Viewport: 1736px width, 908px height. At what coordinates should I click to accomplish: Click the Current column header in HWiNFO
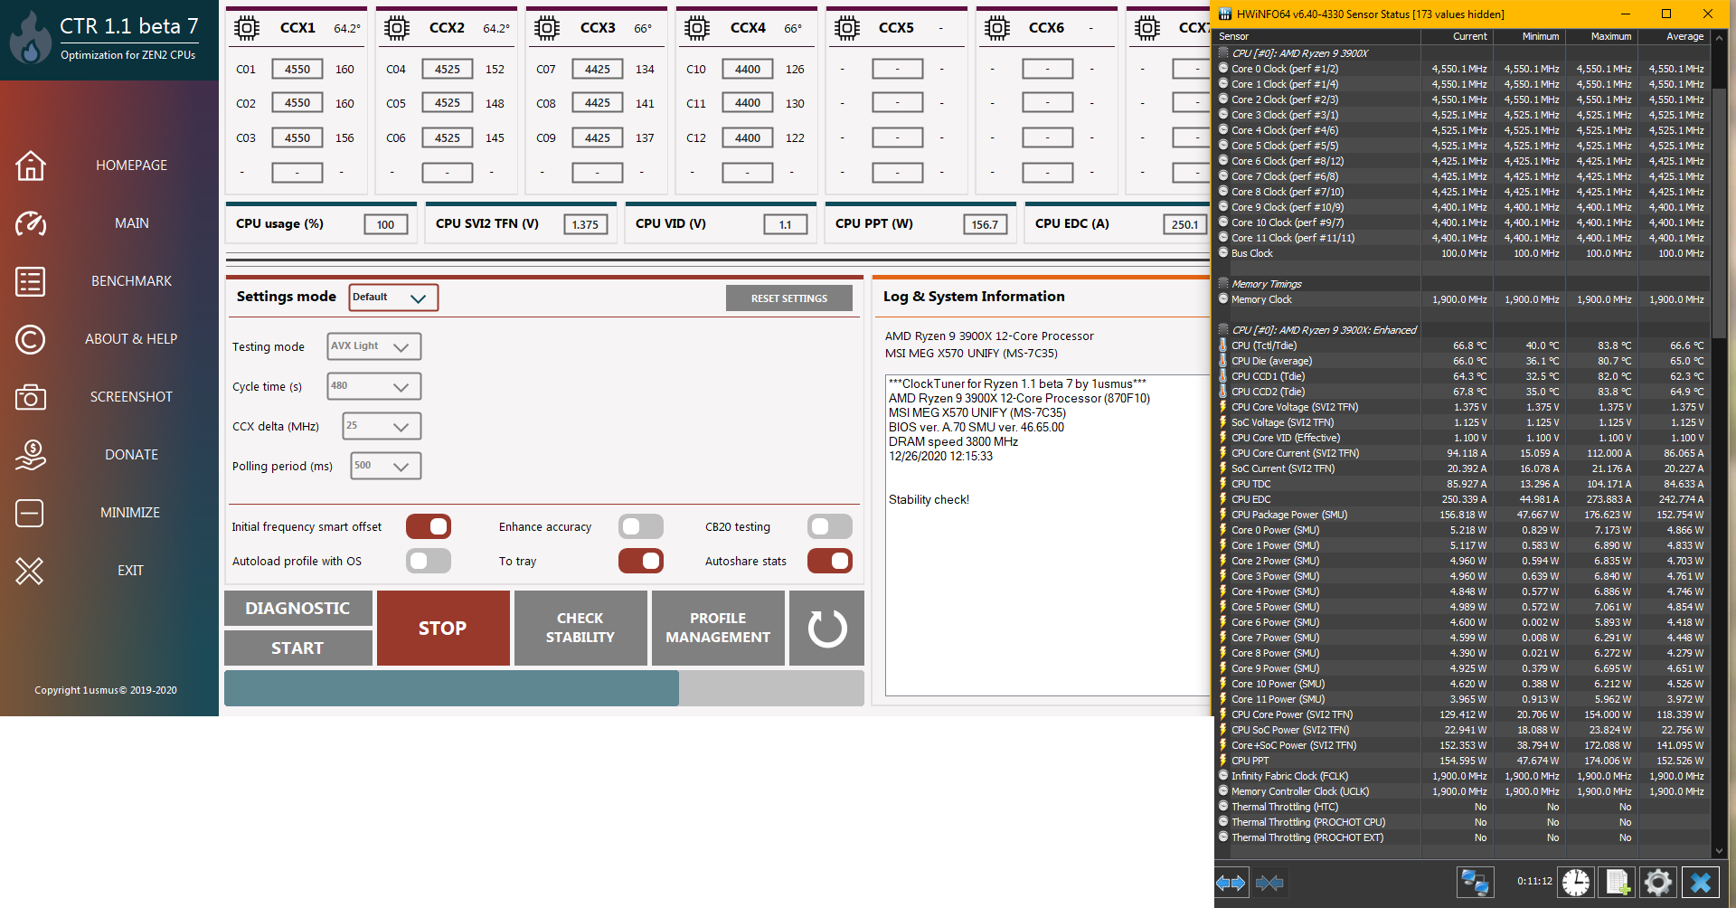tap(1457, 36)
